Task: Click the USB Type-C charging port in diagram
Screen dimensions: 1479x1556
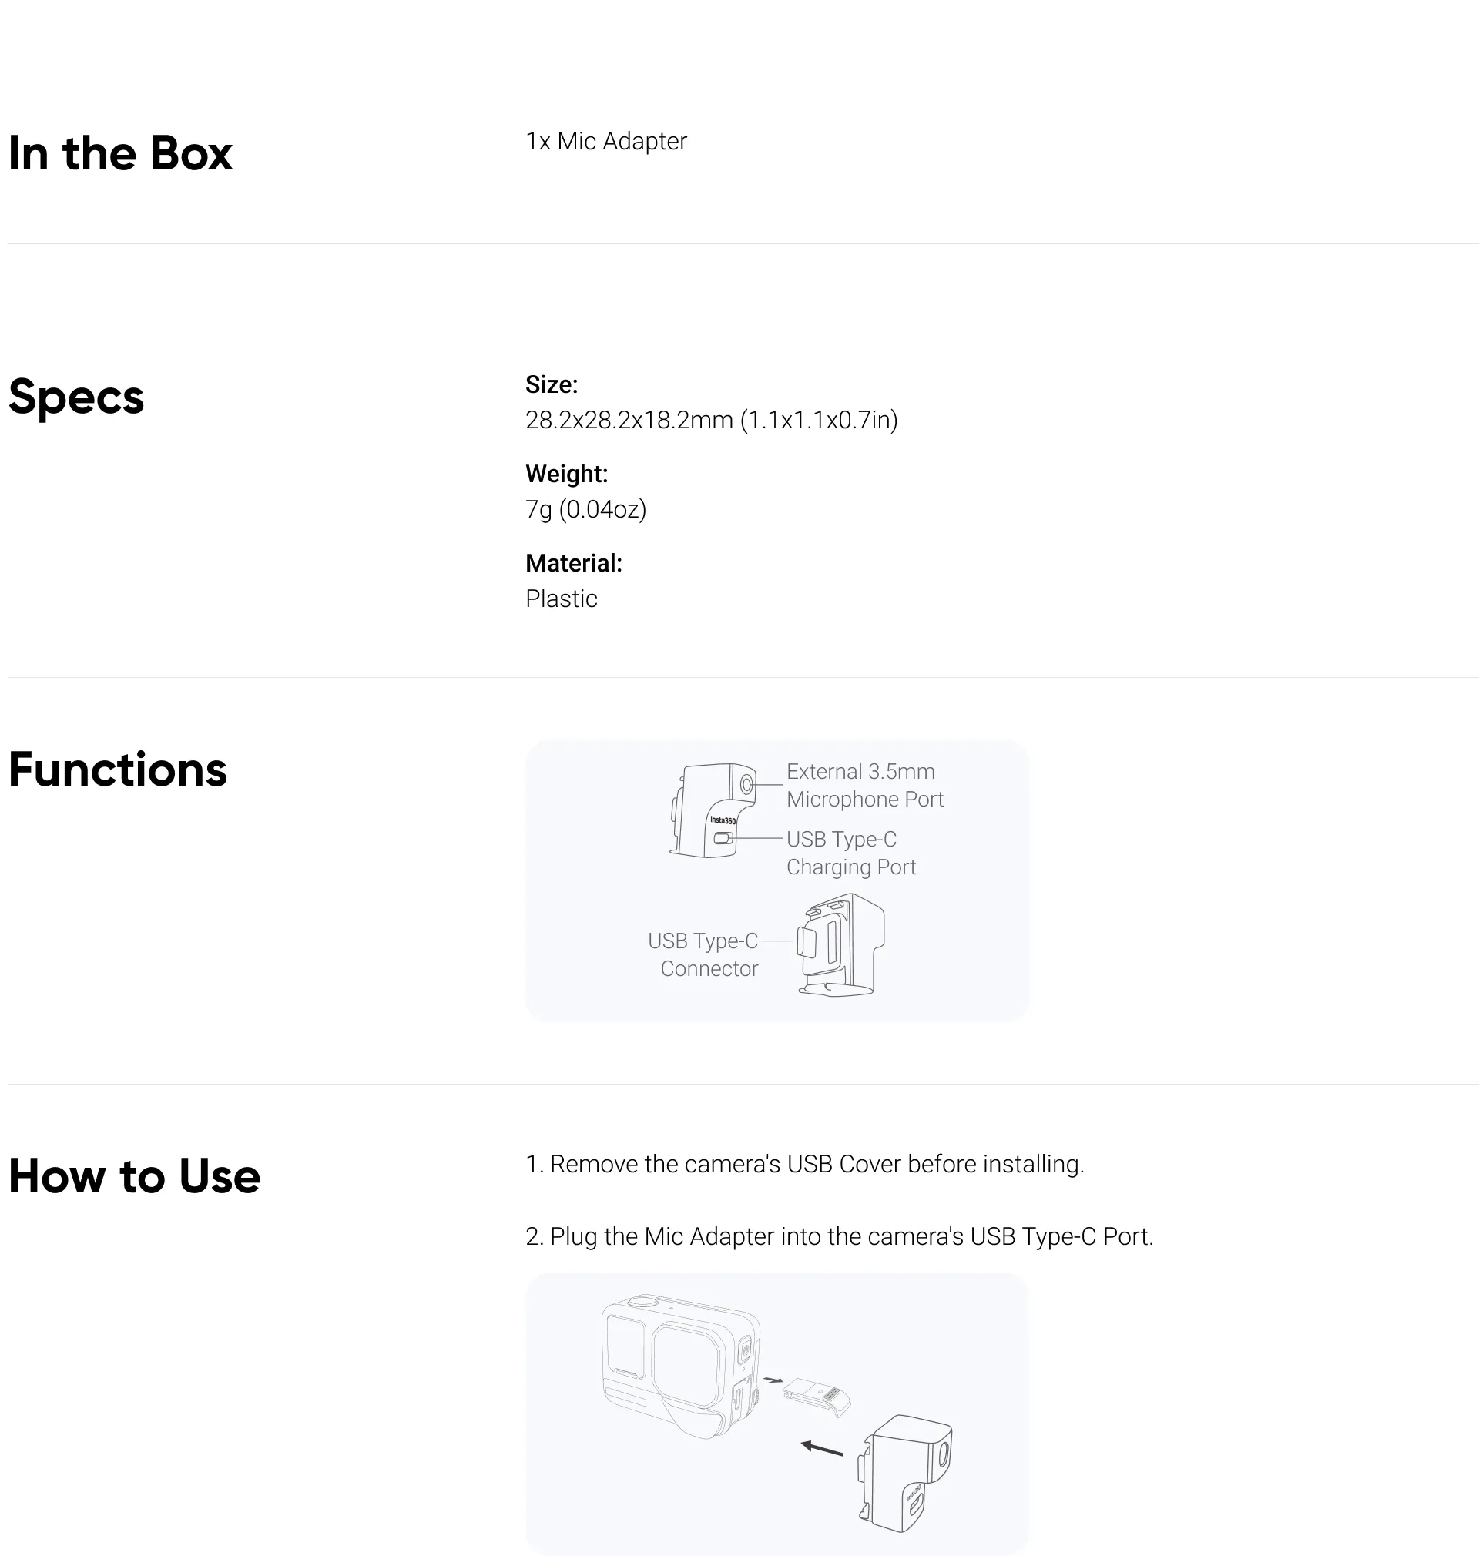Action: click(723, 839)
